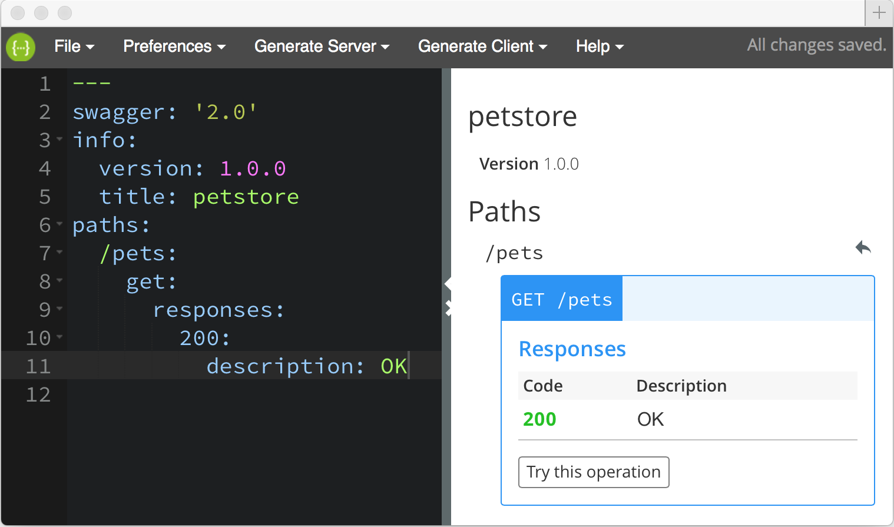The width and height of the screenshot is (894, 527).
Task: Place cursor on description: OK line
Action: click(307, 366)
